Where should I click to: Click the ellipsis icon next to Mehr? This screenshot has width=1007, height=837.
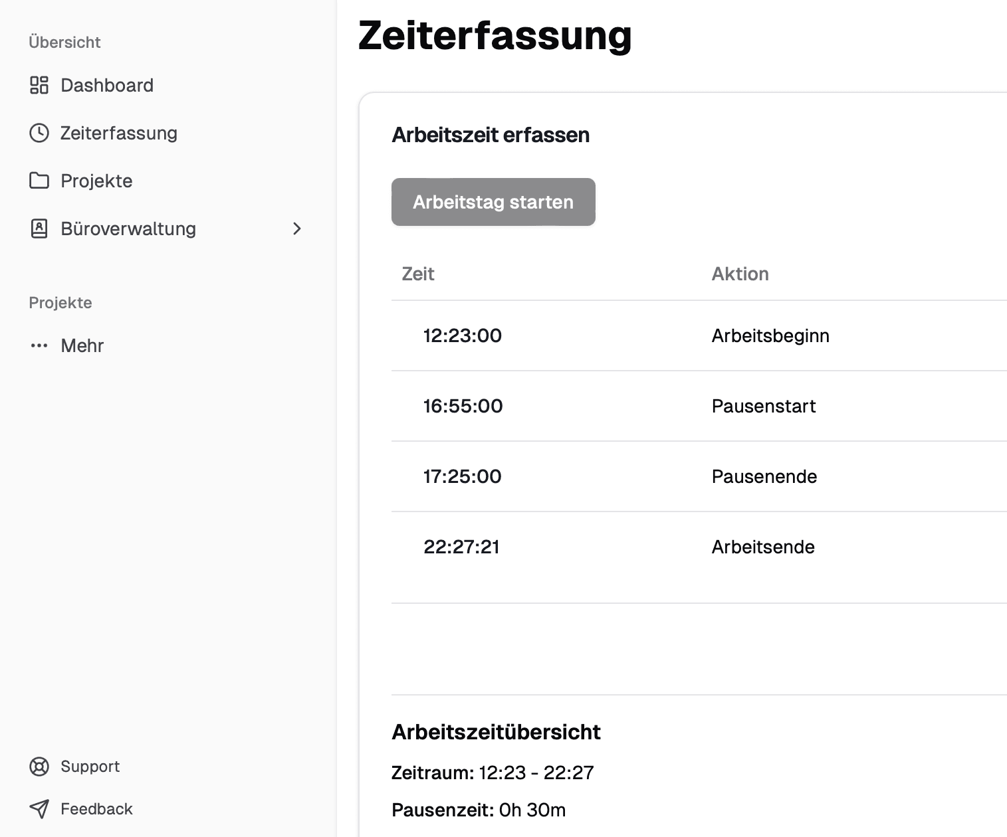tap(39, 345)
